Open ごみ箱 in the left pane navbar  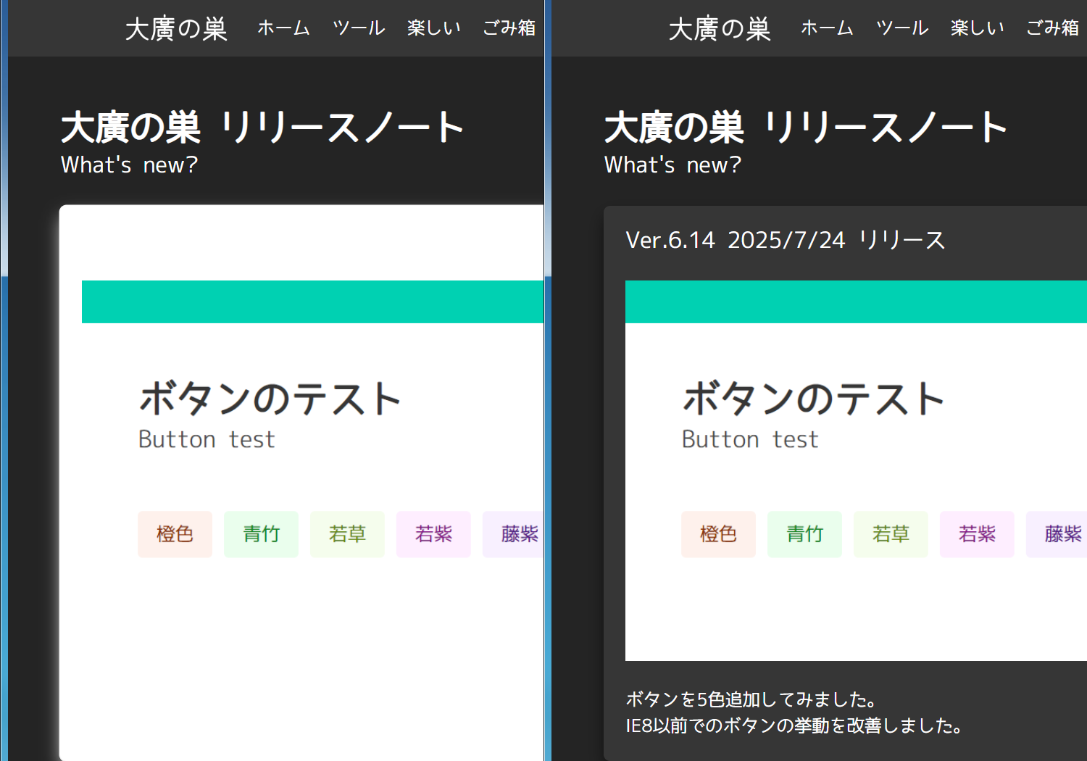click(x=509, y=28)
